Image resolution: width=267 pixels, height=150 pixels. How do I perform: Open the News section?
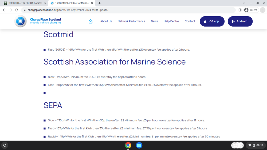coord(154,21)
